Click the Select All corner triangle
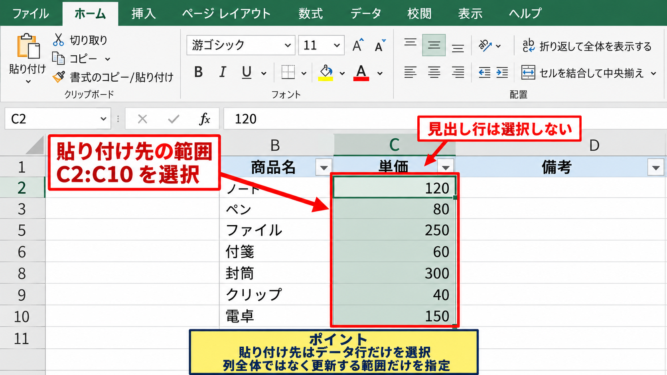667x375 pixels. 35,145
